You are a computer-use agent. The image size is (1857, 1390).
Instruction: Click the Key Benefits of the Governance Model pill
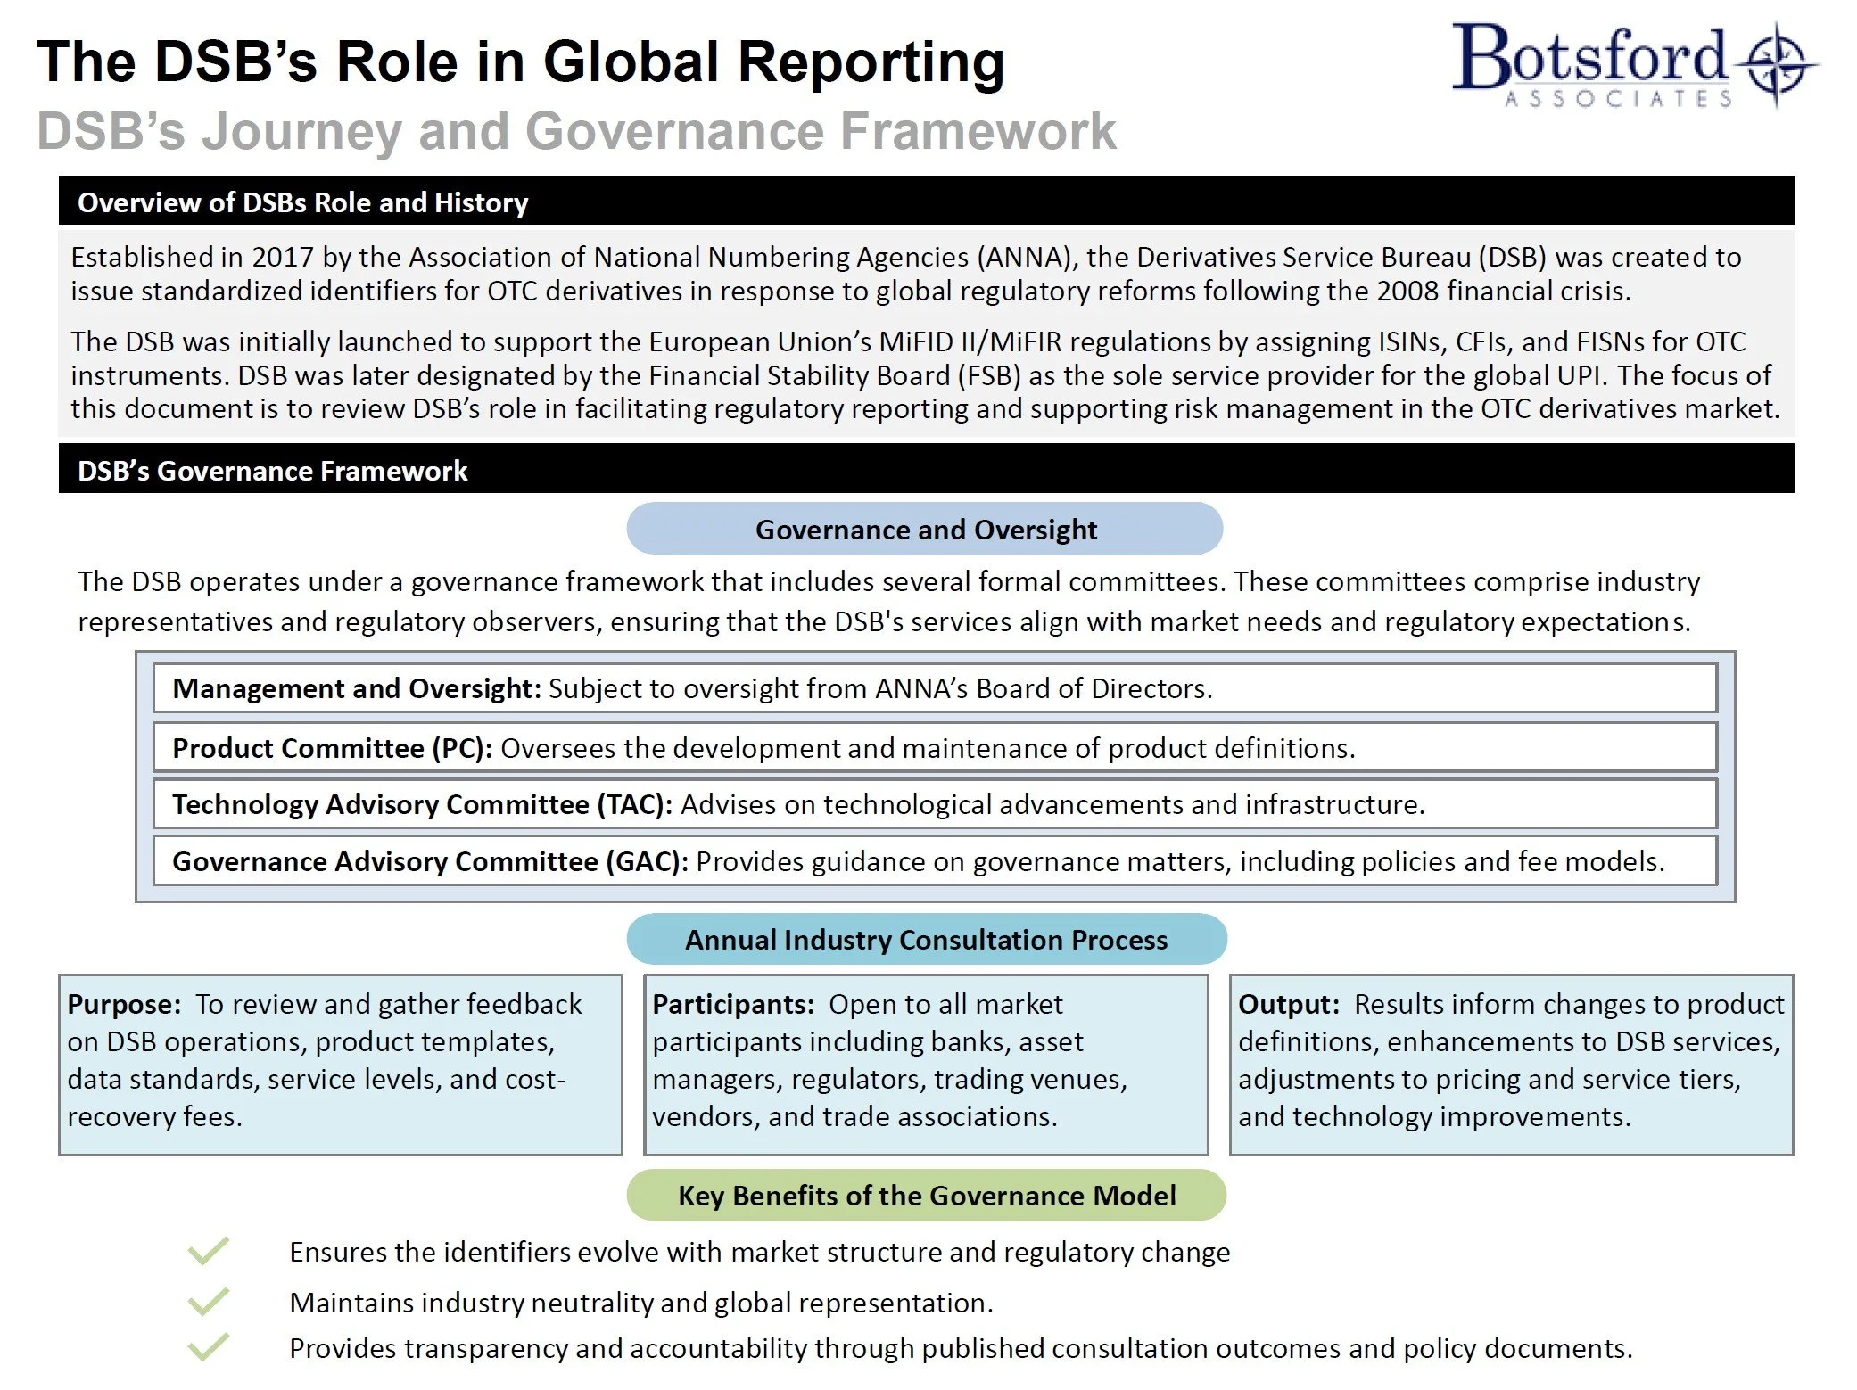[926, 1195]
